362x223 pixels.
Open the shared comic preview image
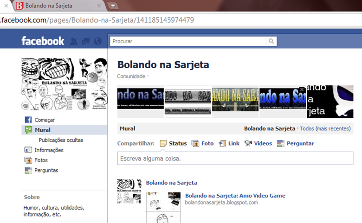click(x=163, y=208)
